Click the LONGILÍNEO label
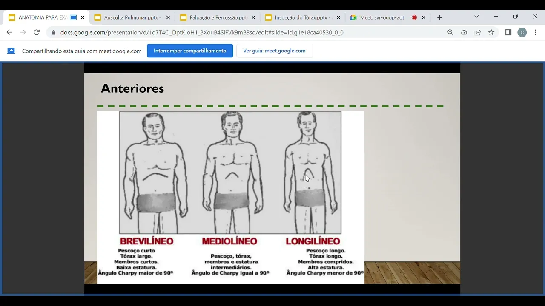This screenshot has width=545, height=306. tap(313, 241)
